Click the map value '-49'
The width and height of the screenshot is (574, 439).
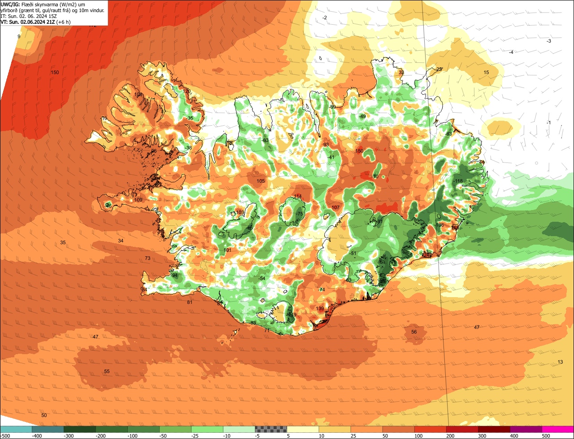pos(362,116)
